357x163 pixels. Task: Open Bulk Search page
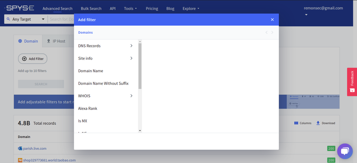[x=91, y=8]
